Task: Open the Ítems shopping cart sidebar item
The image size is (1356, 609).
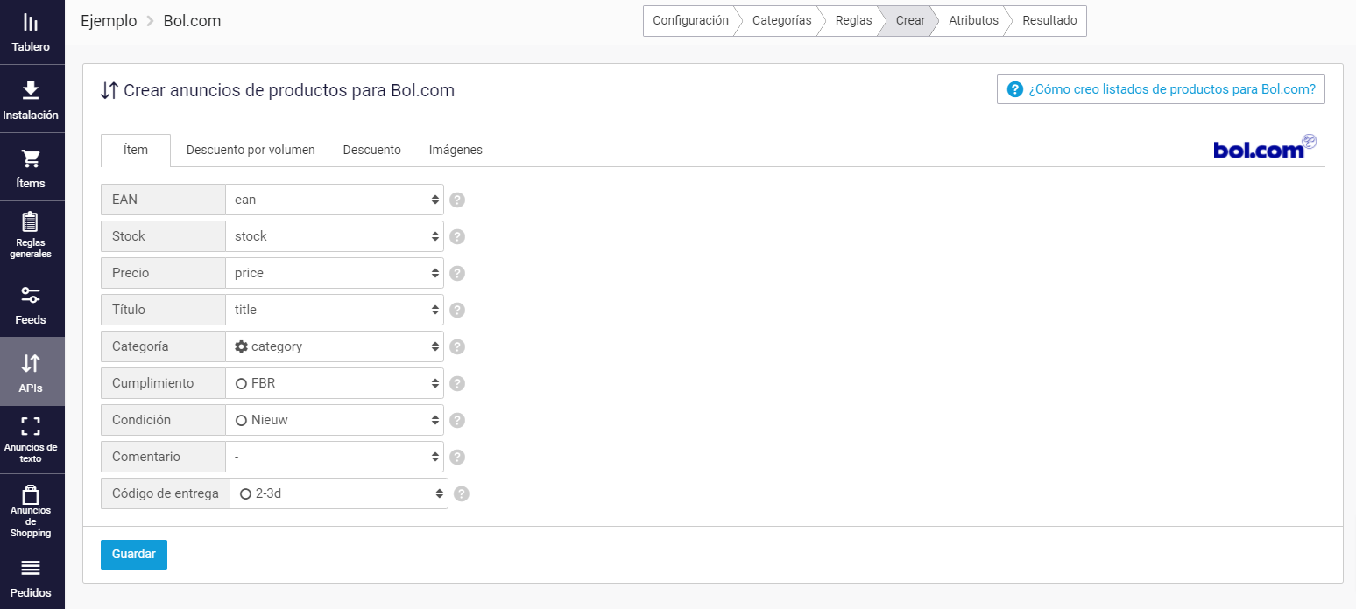Action: (x=32, y=167)
